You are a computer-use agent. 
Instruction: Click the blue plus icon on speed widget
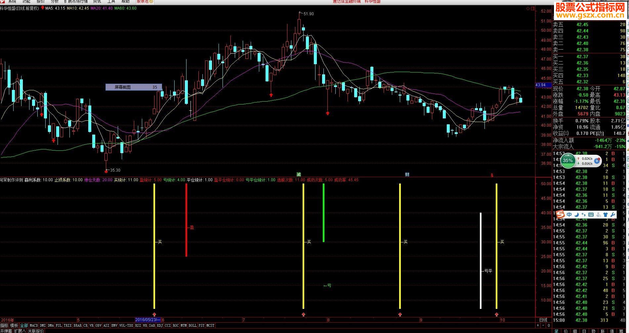[x=597, y=161]
